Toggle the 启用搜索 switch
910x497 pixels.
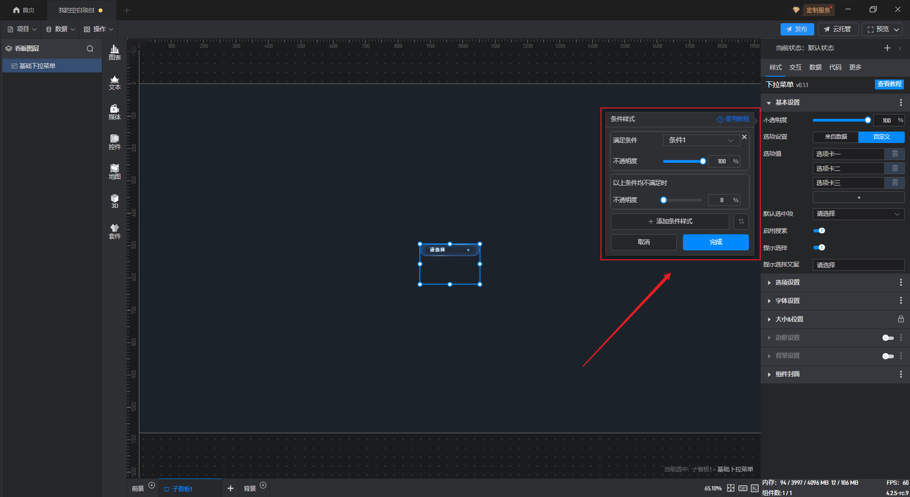coord(819,231)
